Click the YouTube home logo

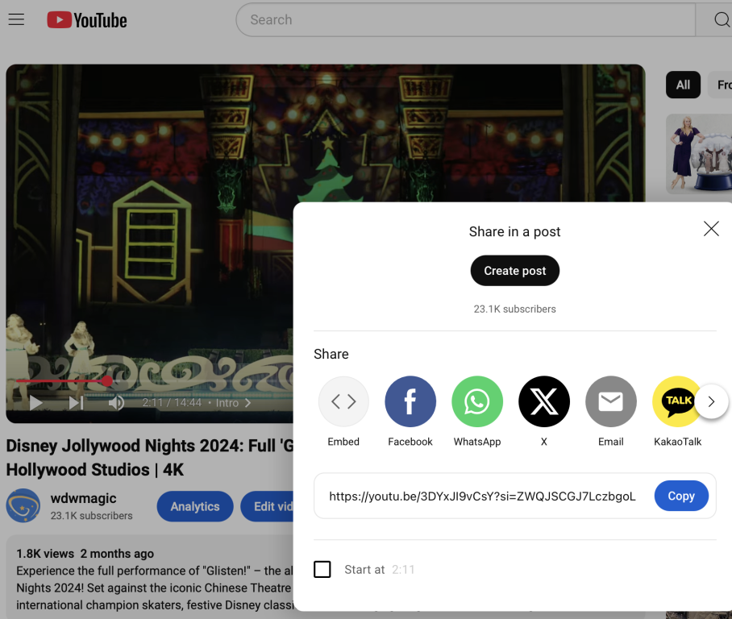[87, 20]
